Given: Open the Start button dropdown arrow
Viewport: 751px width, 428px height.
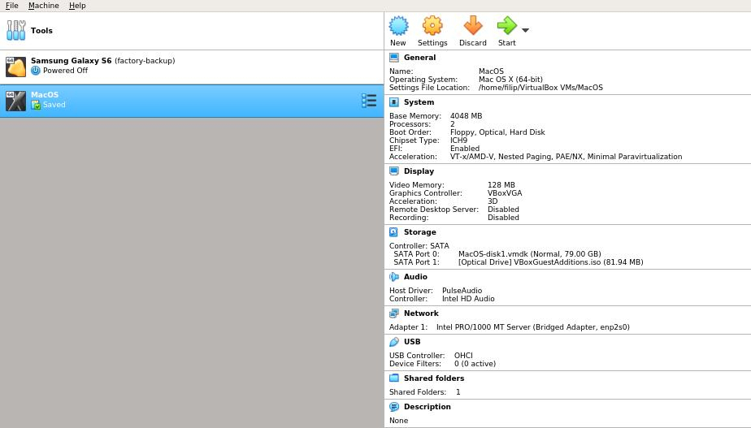Looking at the screenshot, I should click(525, 30).
